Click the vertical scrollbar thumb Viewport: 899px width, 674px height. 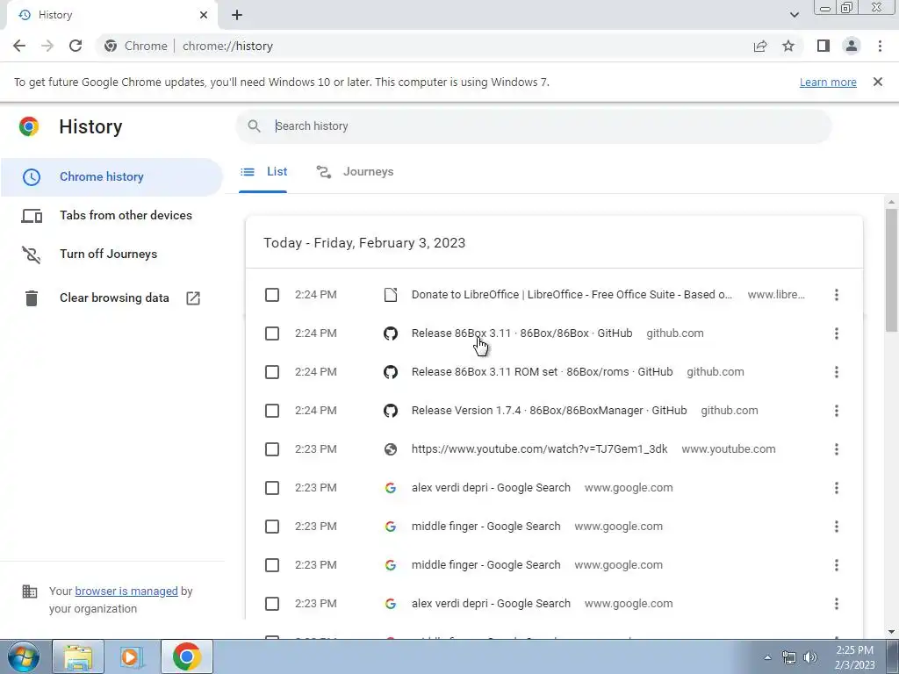coord(891,270)
